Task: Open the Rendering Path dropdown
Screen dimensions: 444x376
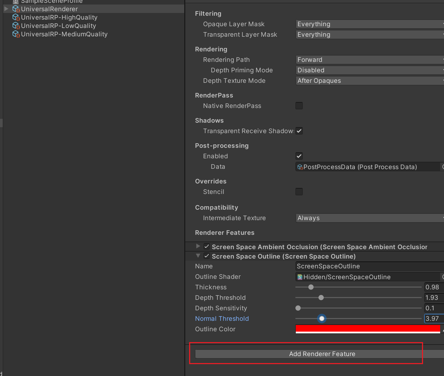Action: pos(369,60)
